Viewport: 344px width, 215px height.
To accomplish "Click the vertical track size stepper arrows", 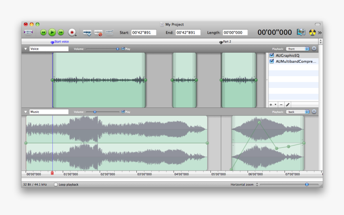I will (320, 41).
